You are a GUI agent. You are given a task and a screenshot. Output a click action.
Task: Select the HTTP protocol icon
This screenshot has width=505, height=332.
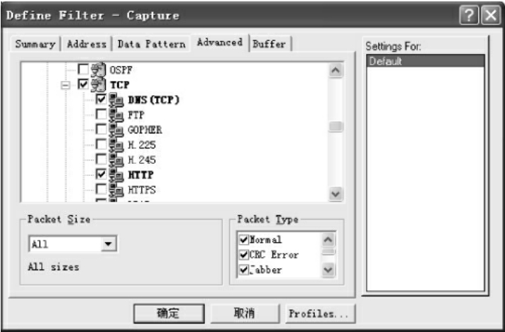(x=116, y=175)
